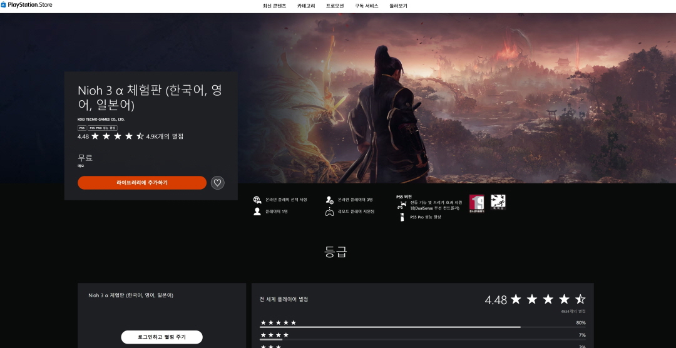Open the 프로모션 menu
The image size is (676, 348).
tap(335, 6)
